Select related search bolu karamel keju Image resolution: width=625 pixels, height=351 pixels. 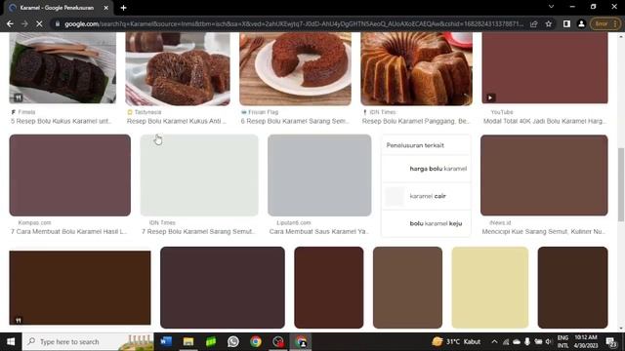pyautogui.click(x=426, y=223)
